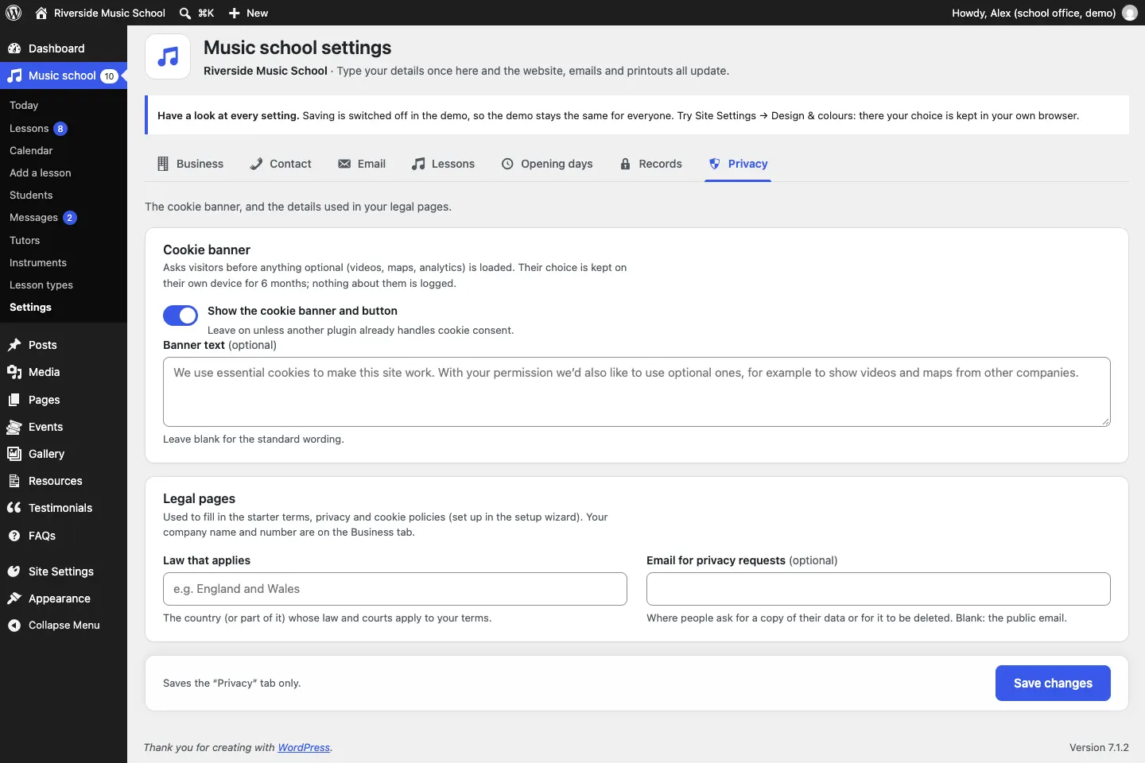Open the Music school menu item
Viewport: 1145px width, 763px height.
coord(64,76)
